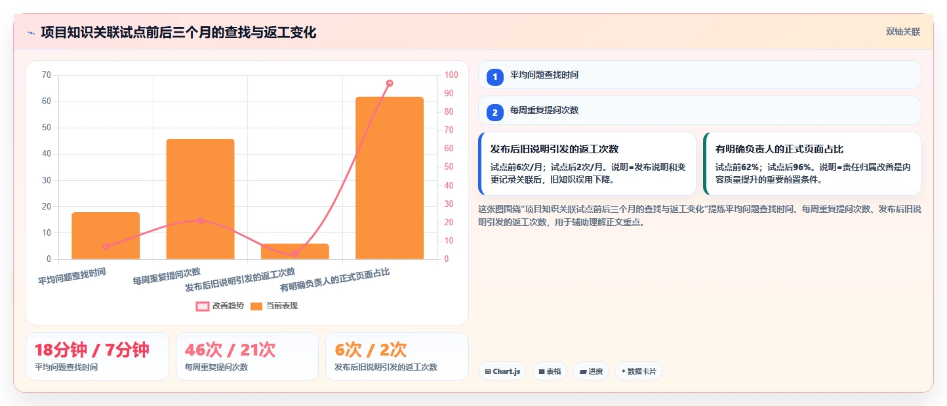Click the short bar for 发布后旧说明引发的返工次数
Image resolution: width=947 pixels, height=406 pixels.
294,251
